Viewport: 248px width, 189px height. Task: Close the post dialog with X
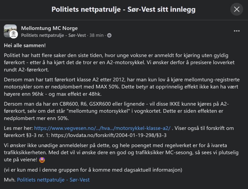point(236,9)
